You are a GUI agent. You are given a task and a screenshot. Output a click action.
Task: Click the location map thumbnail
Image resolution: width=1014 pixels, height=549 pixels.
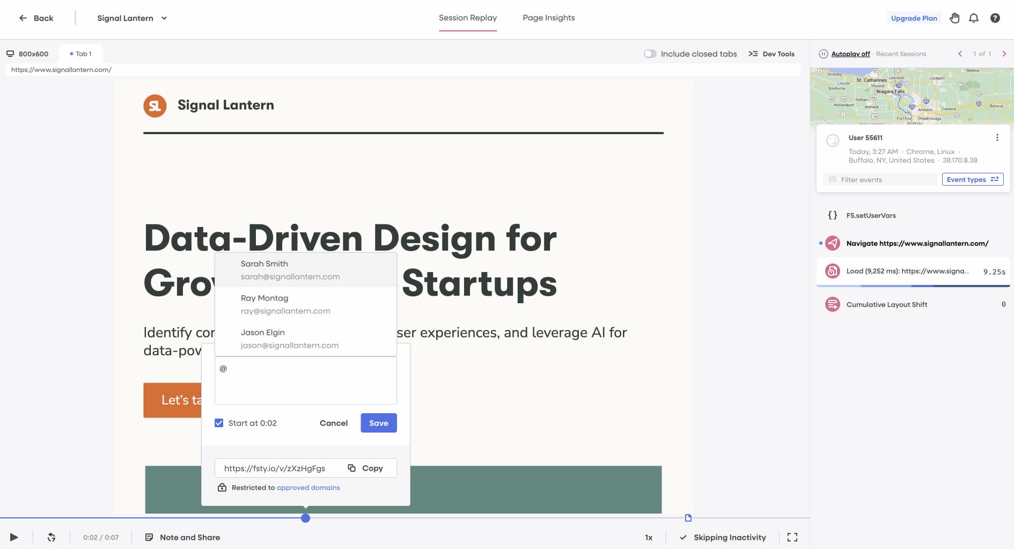pos(912,96)
